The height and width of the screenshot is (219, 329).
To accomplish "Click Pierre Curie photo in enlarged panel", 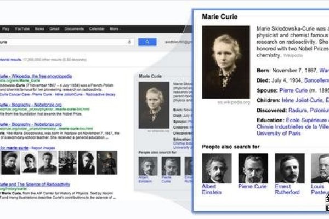I will [x=253, y=168].
